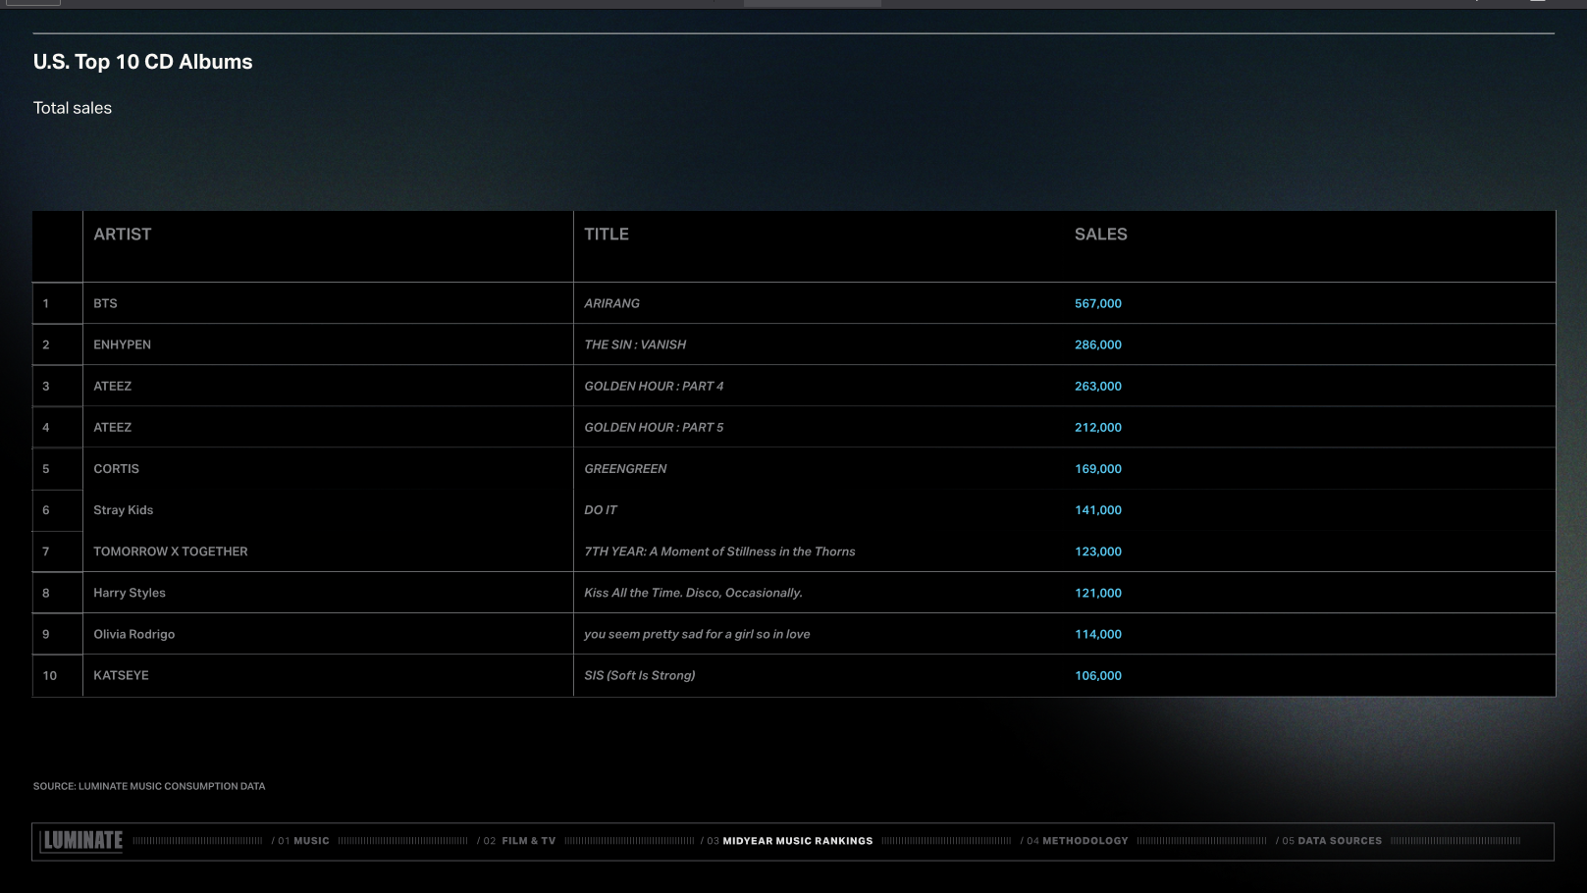Click the 567,000 sales value
The width and height of the screenshot is (1587, 893).
click(1097, 303)
